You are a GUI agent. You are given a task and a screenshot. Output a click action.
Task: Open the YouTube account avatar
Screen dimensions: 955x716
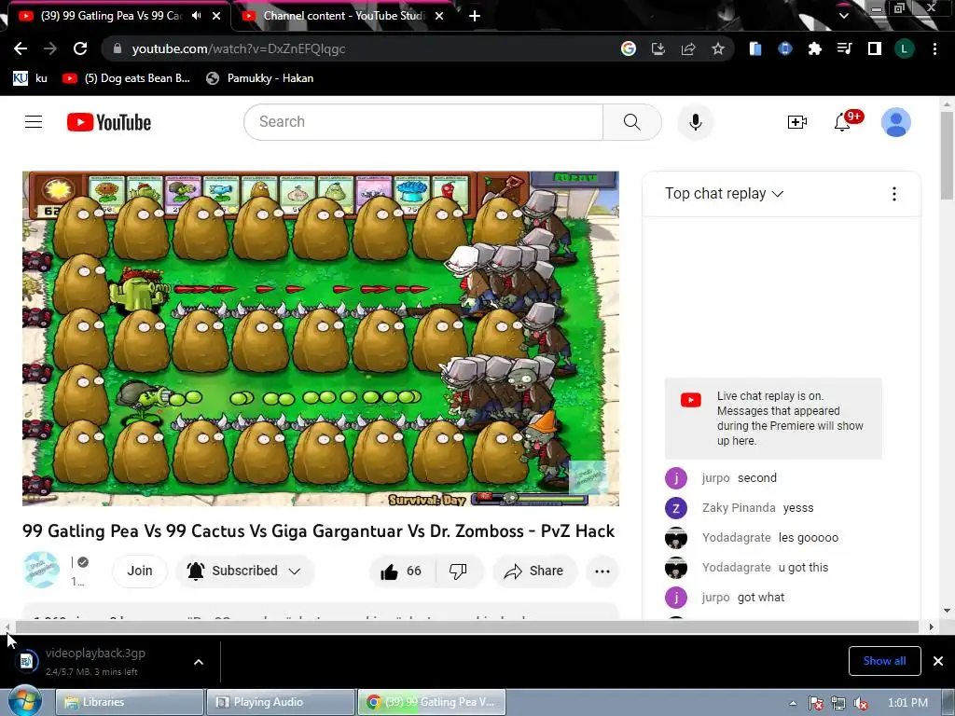click(896, 122)
